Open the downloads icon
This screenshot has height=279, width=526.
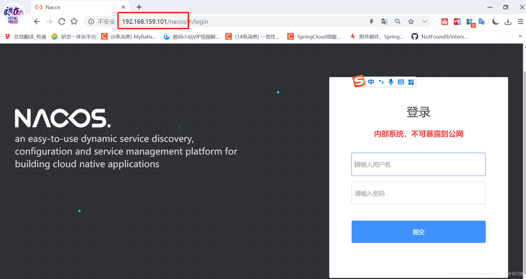[508, 21]
